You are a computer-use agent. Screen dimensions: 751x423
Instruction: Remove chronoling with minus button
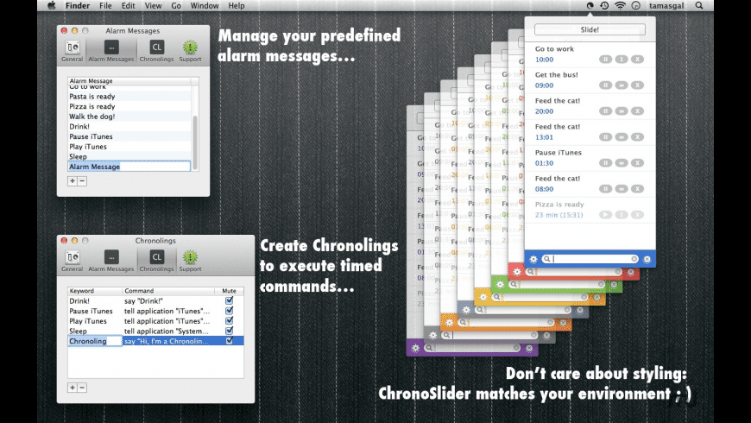tap(82, 388)
